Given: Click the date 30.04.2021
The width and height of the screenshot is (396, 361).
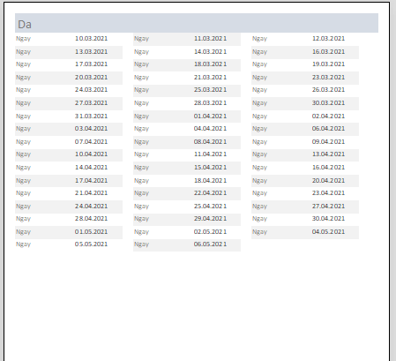Looking at the screenshot, I should pos(328,219).
